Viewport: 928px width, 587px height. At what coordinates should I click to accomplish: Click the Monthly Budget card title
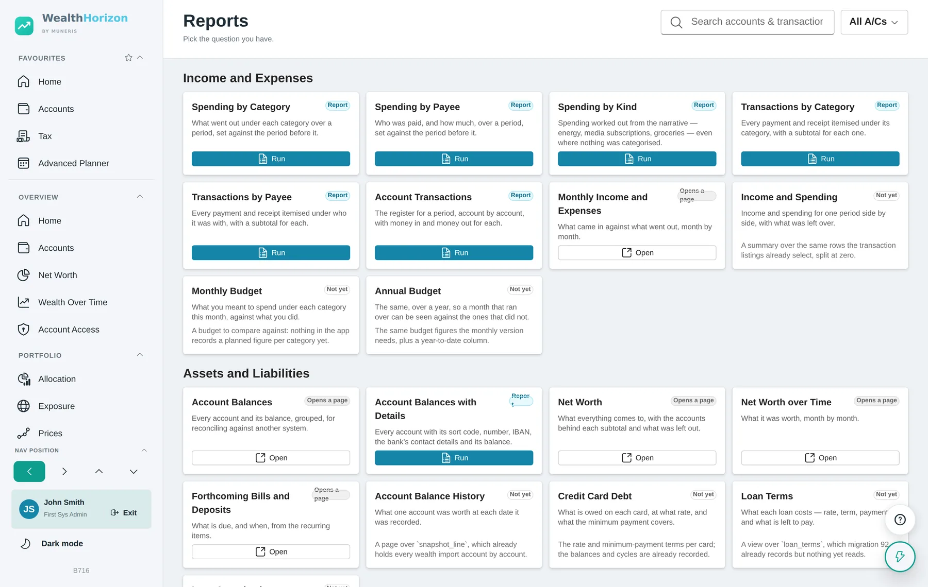pos(227,291)
